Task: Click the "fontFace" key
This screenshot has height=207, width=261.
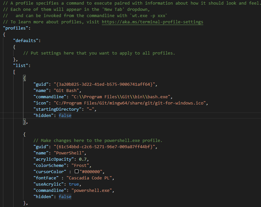Action: click(46, 178)
